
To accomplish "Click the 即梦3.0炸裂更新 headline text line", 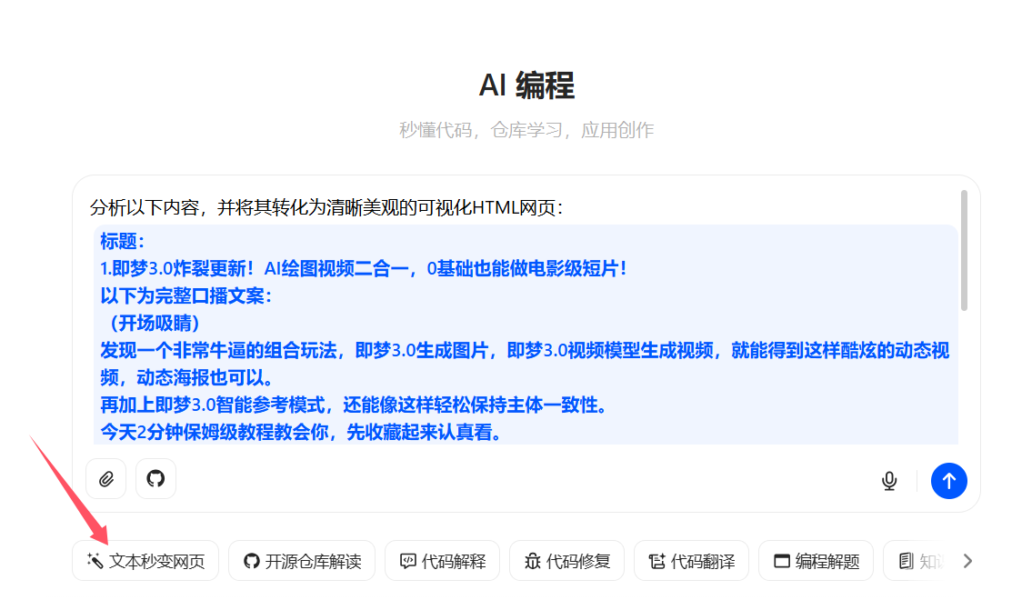I will [x=364, y=268].
